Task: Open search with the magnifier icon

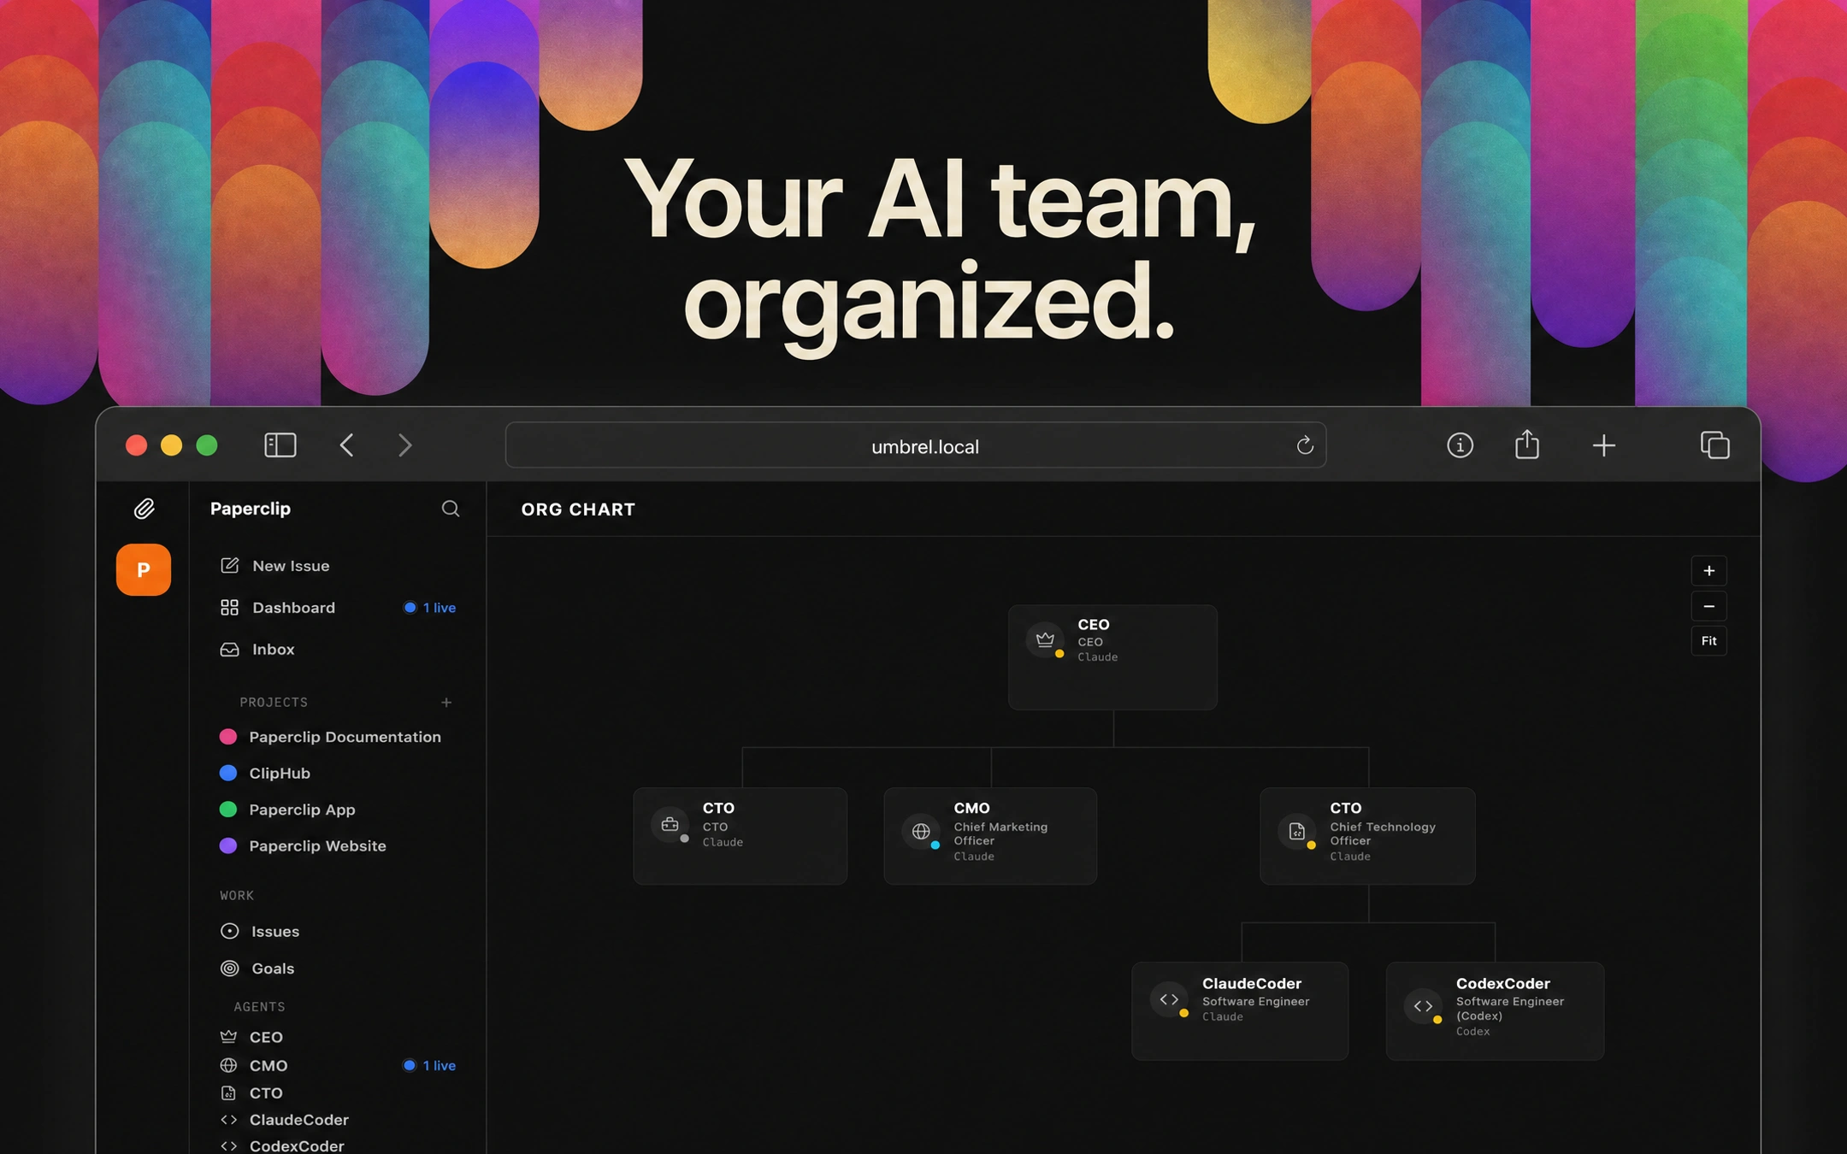Action: pyautogui.click(x=451, y=509)
